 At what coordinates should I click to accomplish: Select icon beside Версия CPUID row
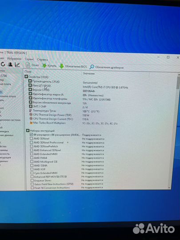[x=30, y=89]
